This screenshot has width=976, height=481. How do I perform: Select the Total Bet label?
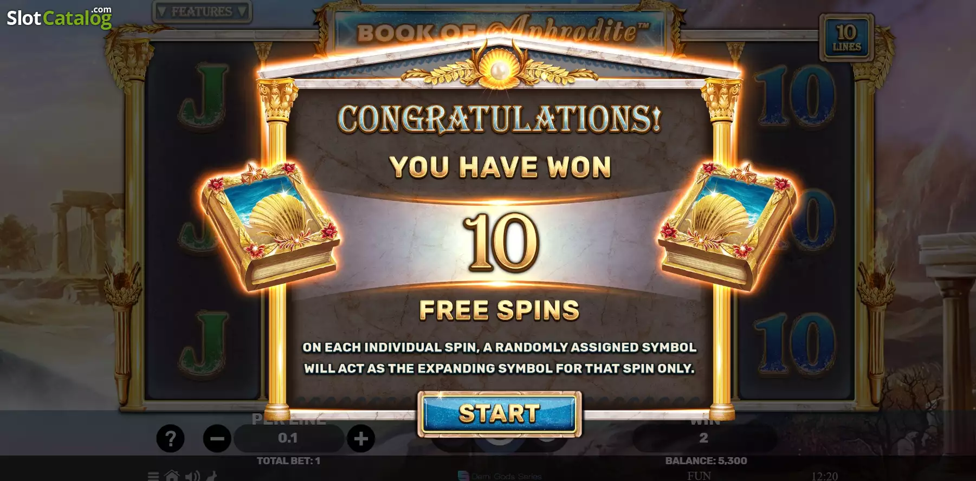click(288, 461)
